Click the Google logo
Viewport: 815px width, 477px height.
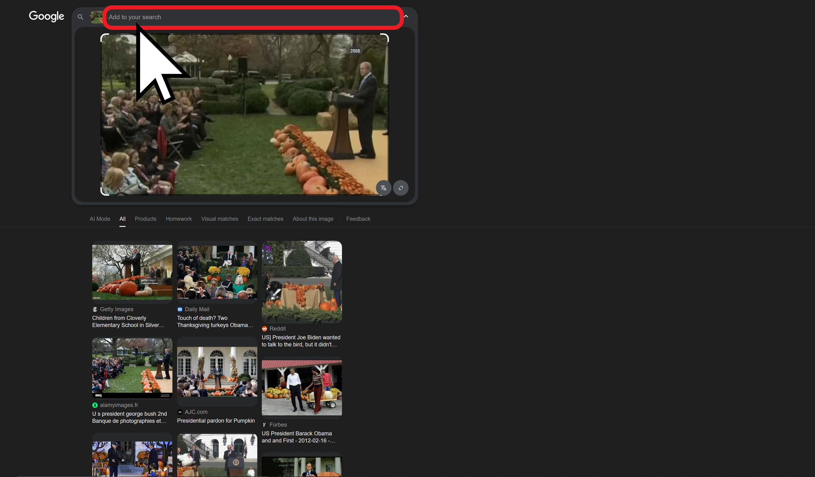click(x=46, y=16)
